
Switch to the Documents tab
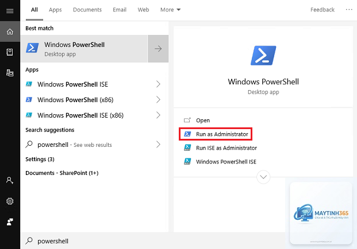click(x=87, y=10)
